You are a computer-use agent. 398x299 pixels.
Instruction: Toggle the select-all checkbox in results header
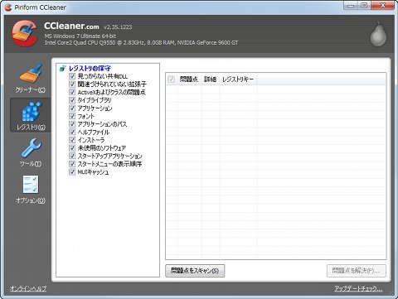coord(172,80)
